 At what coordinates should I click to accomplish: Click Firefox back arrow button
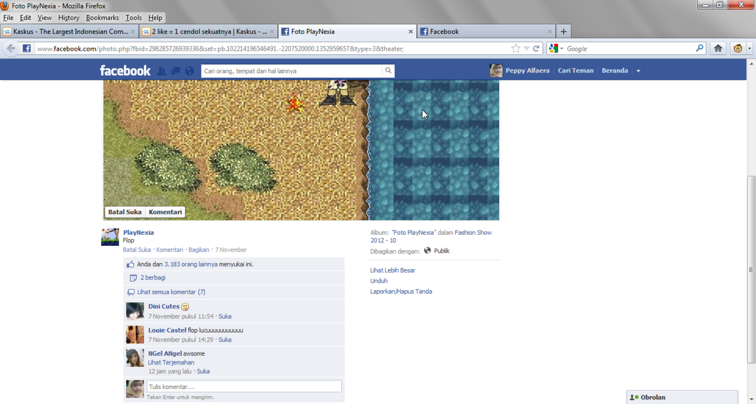coord(11,48)
